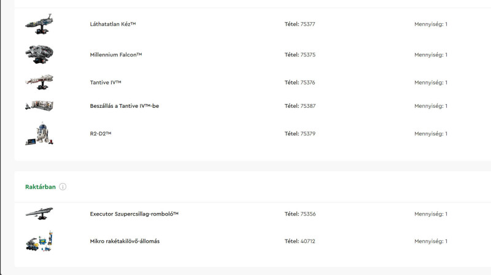The image size is (491, 275).
Task: Click the Executor Szupercsillag-romboló thumbnail
Action: [x=39, y=214]
